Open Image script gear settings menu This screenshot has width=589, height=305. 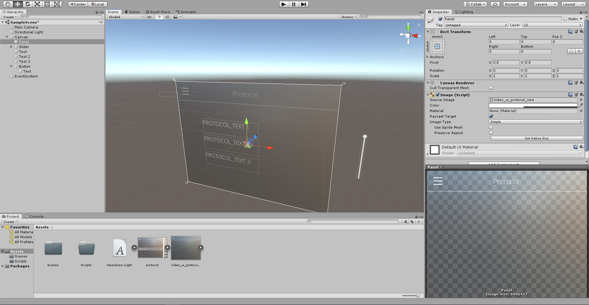pyautogui.click(x=581, y=95)
